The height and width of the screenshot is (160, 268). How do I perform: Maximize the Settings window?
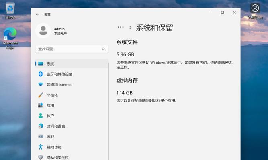pyautogui.click(x=222, y=12)
